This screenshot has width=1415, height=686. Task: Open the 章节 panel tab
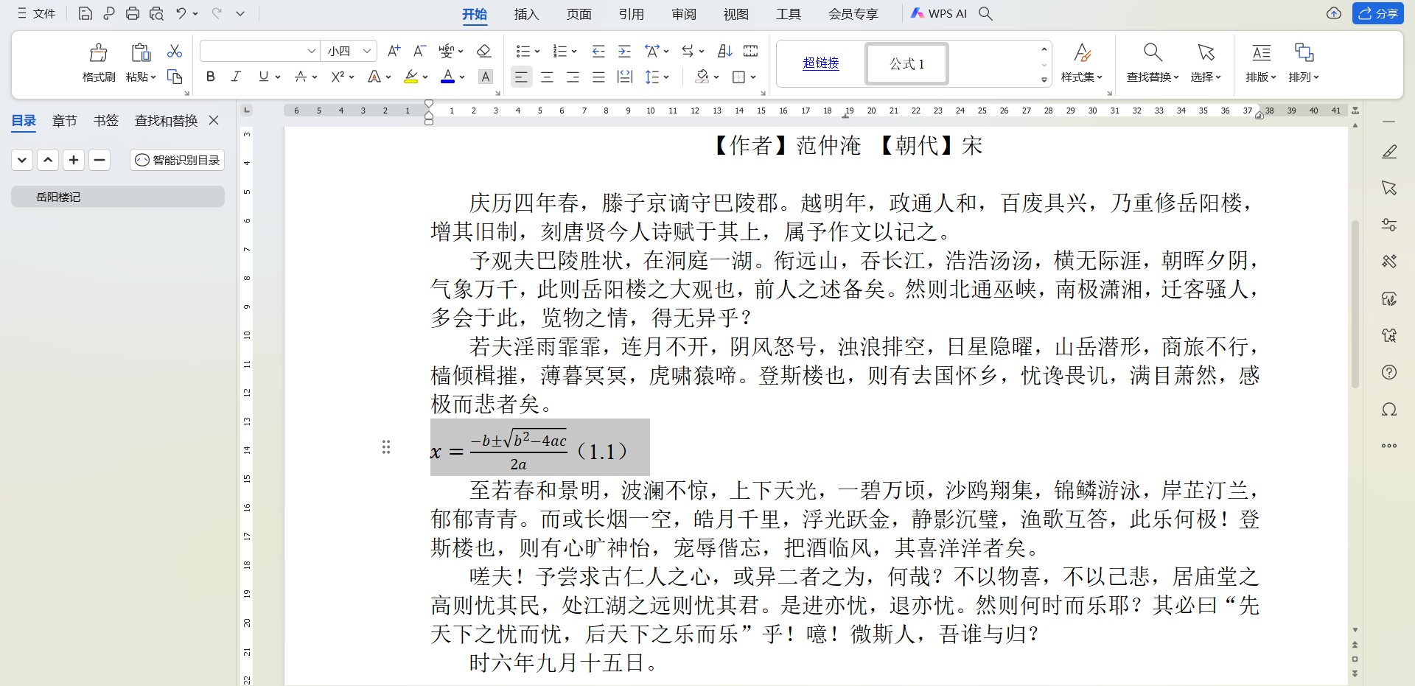[x=65, y=121]
